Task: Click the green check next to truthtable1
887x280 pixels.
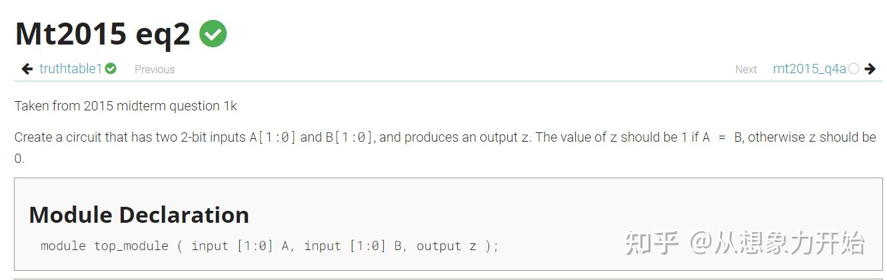Action: [x=111, y=69]
